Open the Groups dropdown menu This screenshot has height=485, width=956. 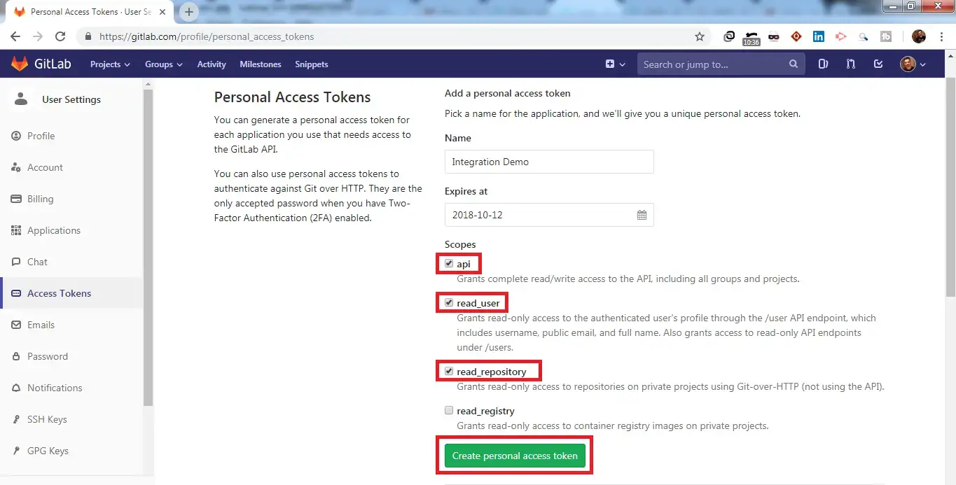pyautogui.click(x=163, y=64)
